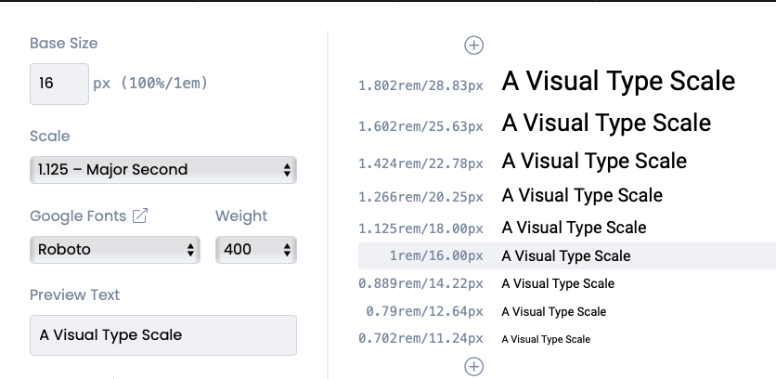The width and height of the screenshot is (776, 379).
Task: Add a smaller size below 0.702rem row
Action: (x=473, y=367)
